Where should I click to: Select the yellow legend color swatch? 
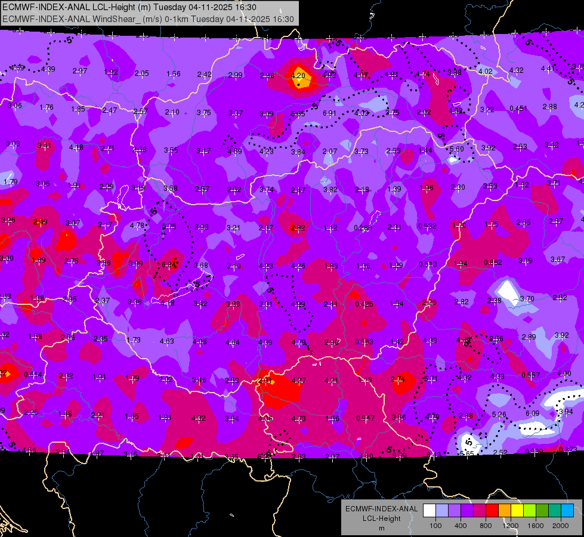click(x=517, y=511)
